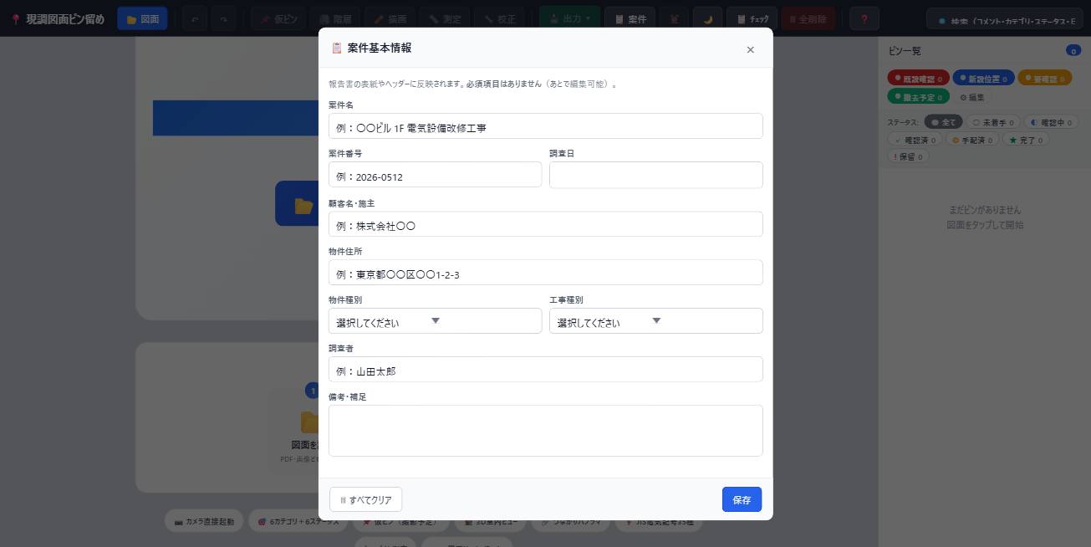
Task: Click the 図面 button in the toolbar
Action: click(142, 18)
